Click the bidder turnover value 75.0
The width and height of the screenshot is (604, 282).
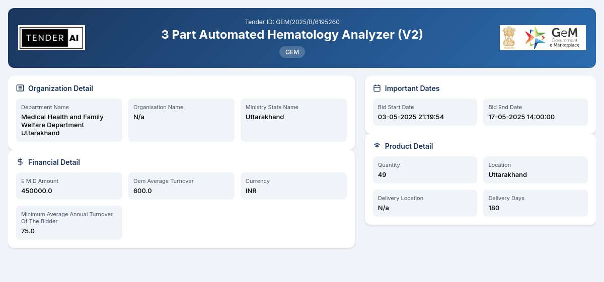point(28,231)
